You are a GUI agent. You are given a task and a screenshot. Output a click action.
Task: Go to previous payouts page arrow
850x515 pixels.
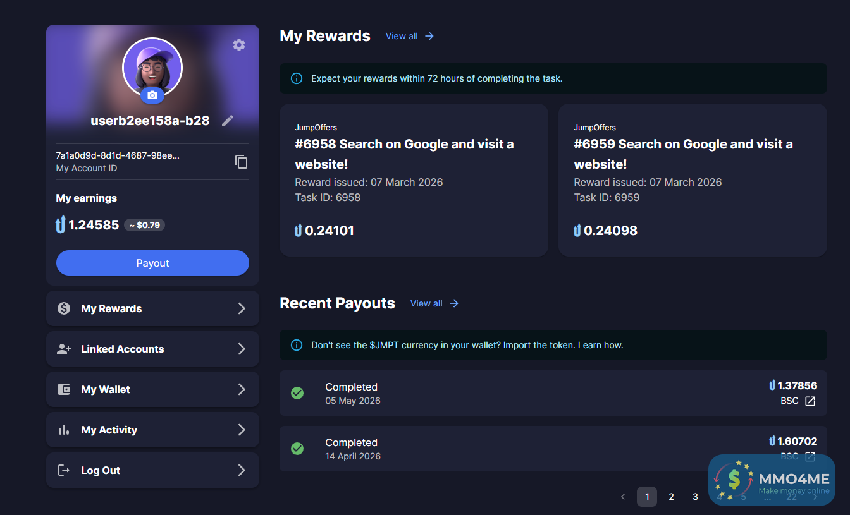pos(623,497)
